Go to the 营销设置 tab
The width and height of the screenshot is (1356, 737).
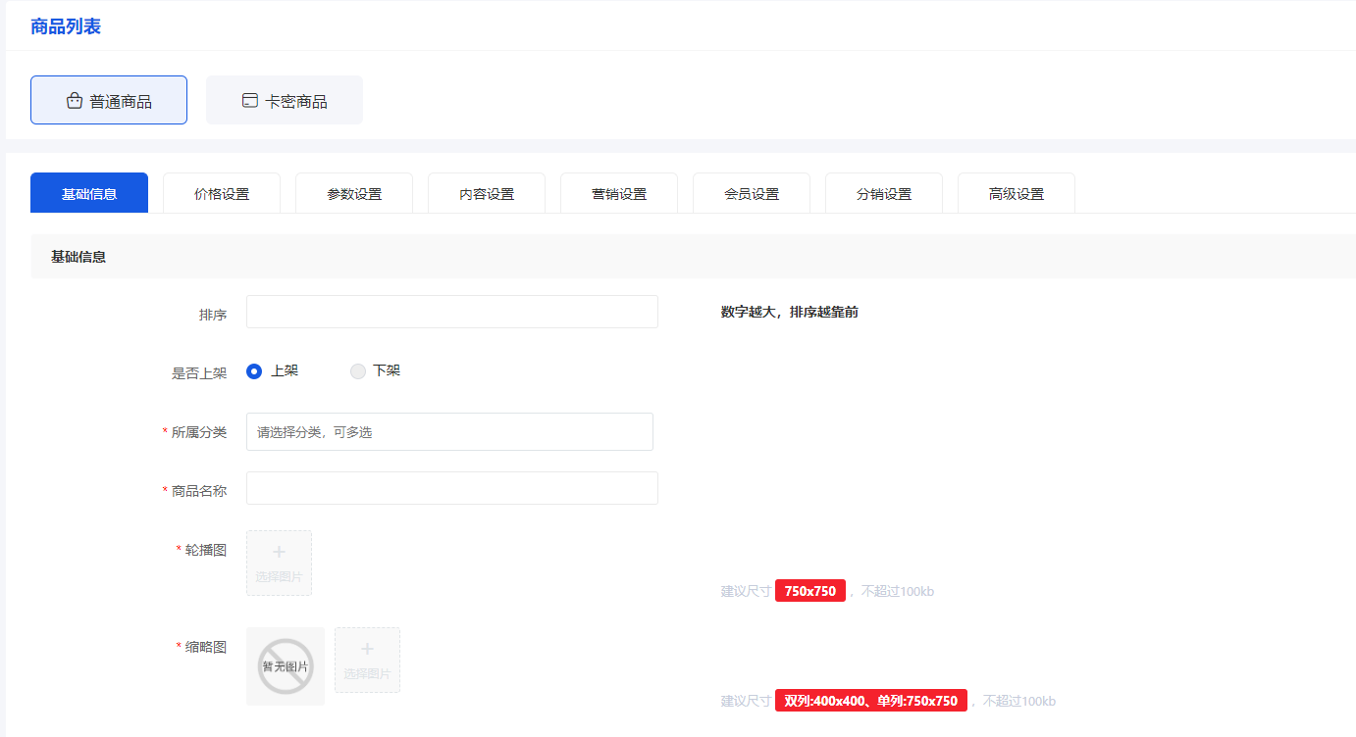tap(619, 194)
